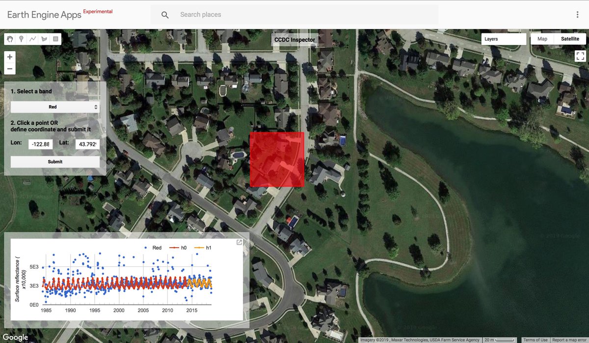Click the 20 m map scale control
Viewport: 589px width, 343px height.
(x=500, y=340)
